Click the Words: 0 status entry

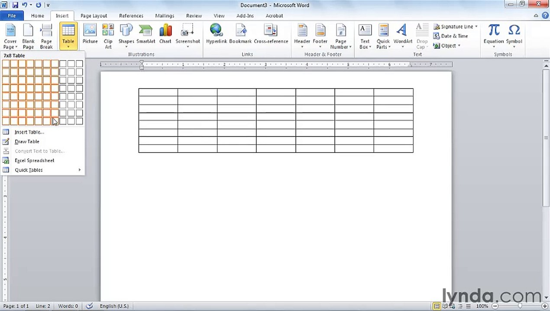pyautogui.click(x=68, y=306)
